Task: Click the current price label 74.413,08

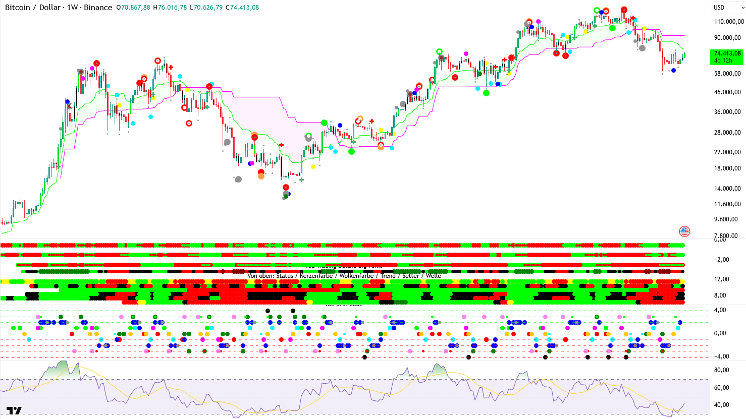Action: 727,53
